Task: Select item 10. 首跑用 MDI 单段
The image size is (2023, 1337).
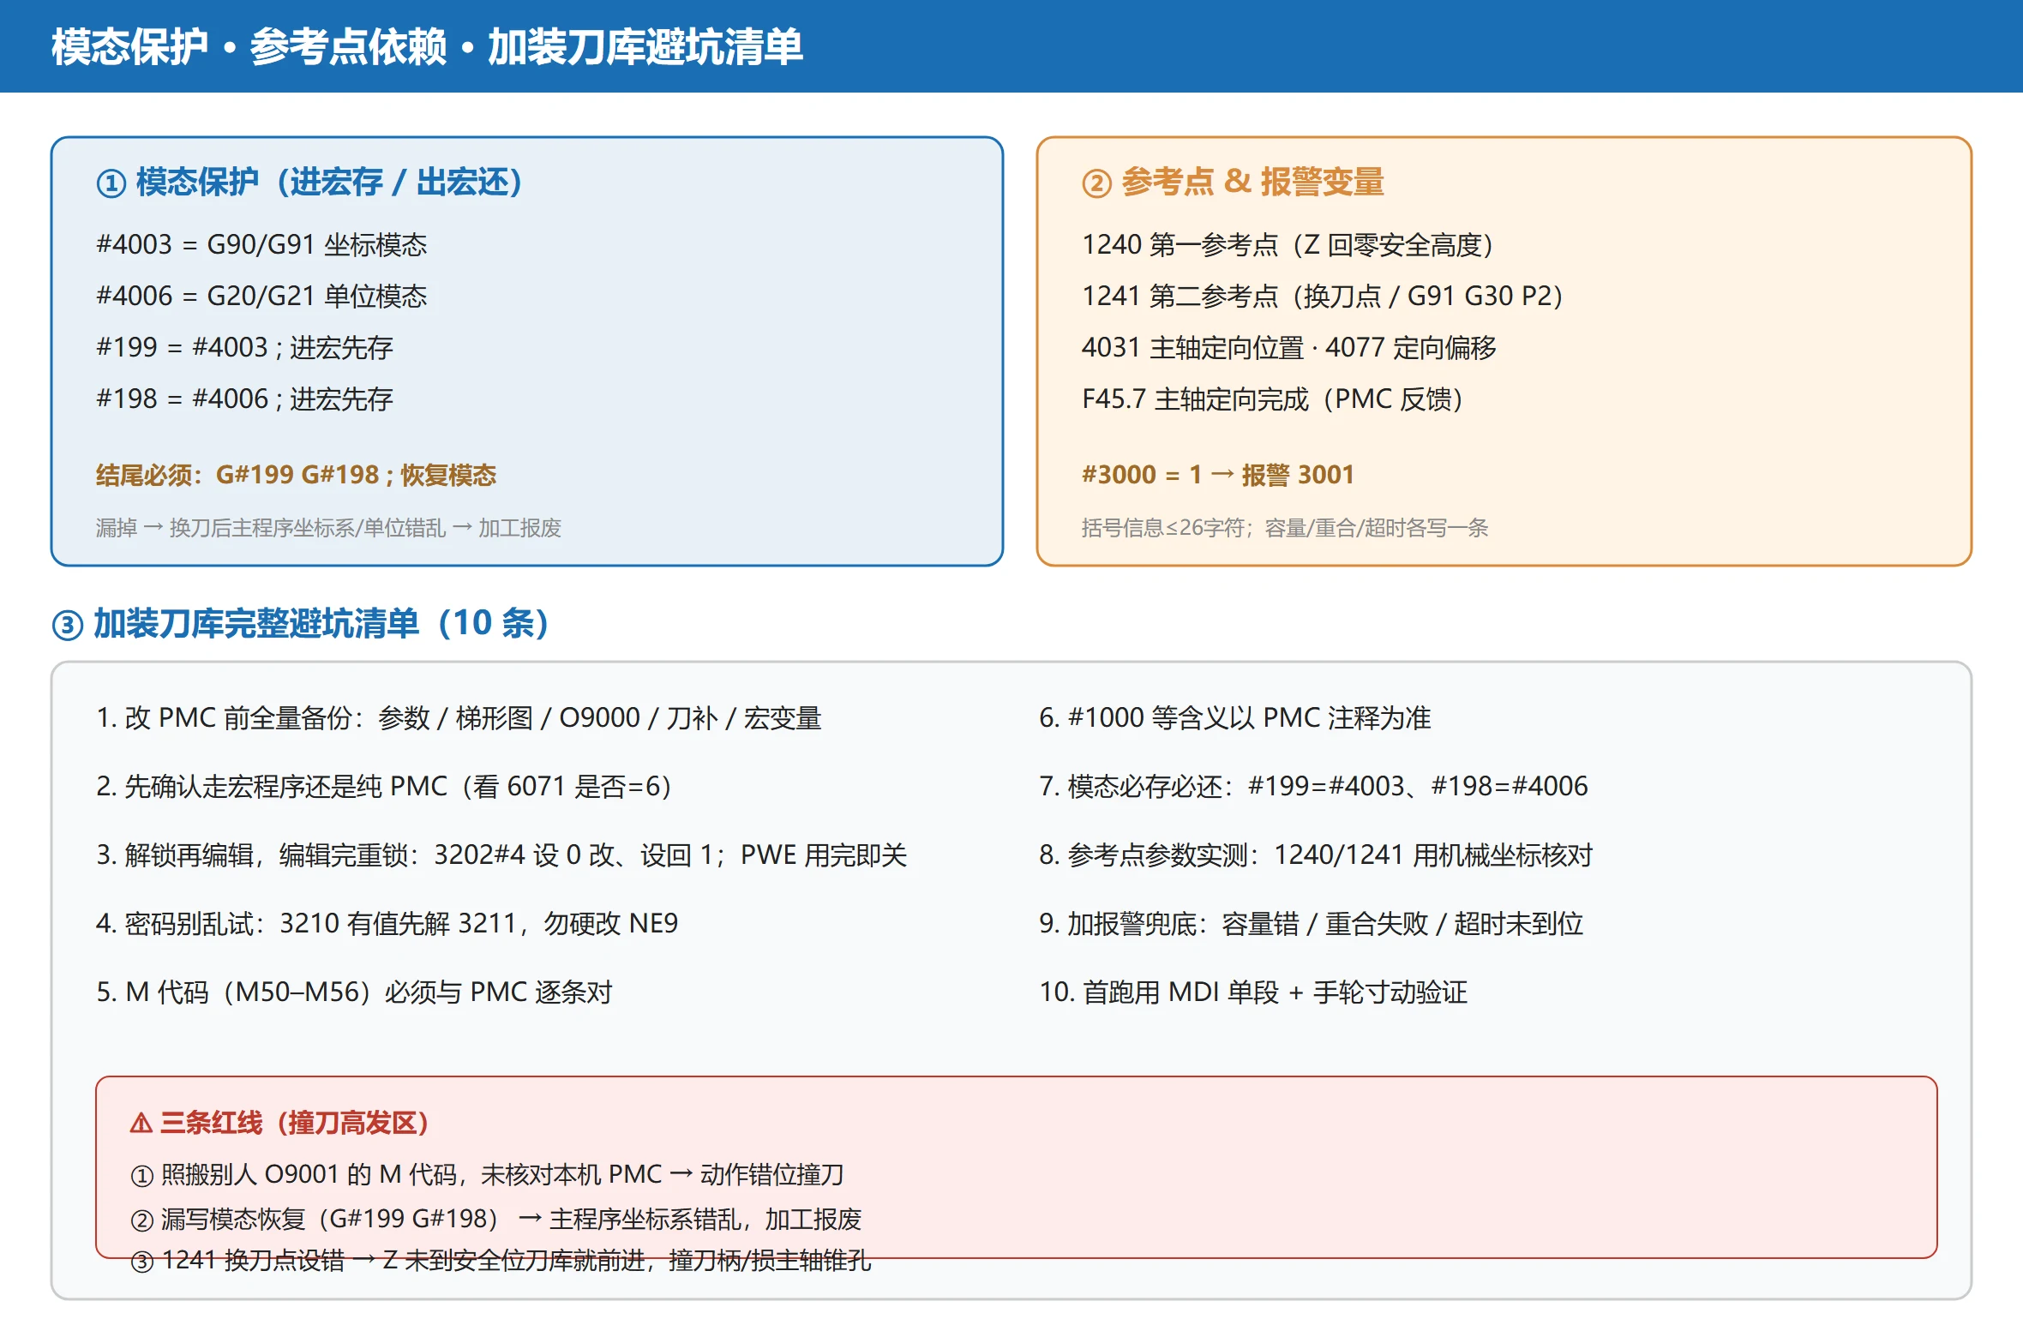Action: pos(1253,992)
